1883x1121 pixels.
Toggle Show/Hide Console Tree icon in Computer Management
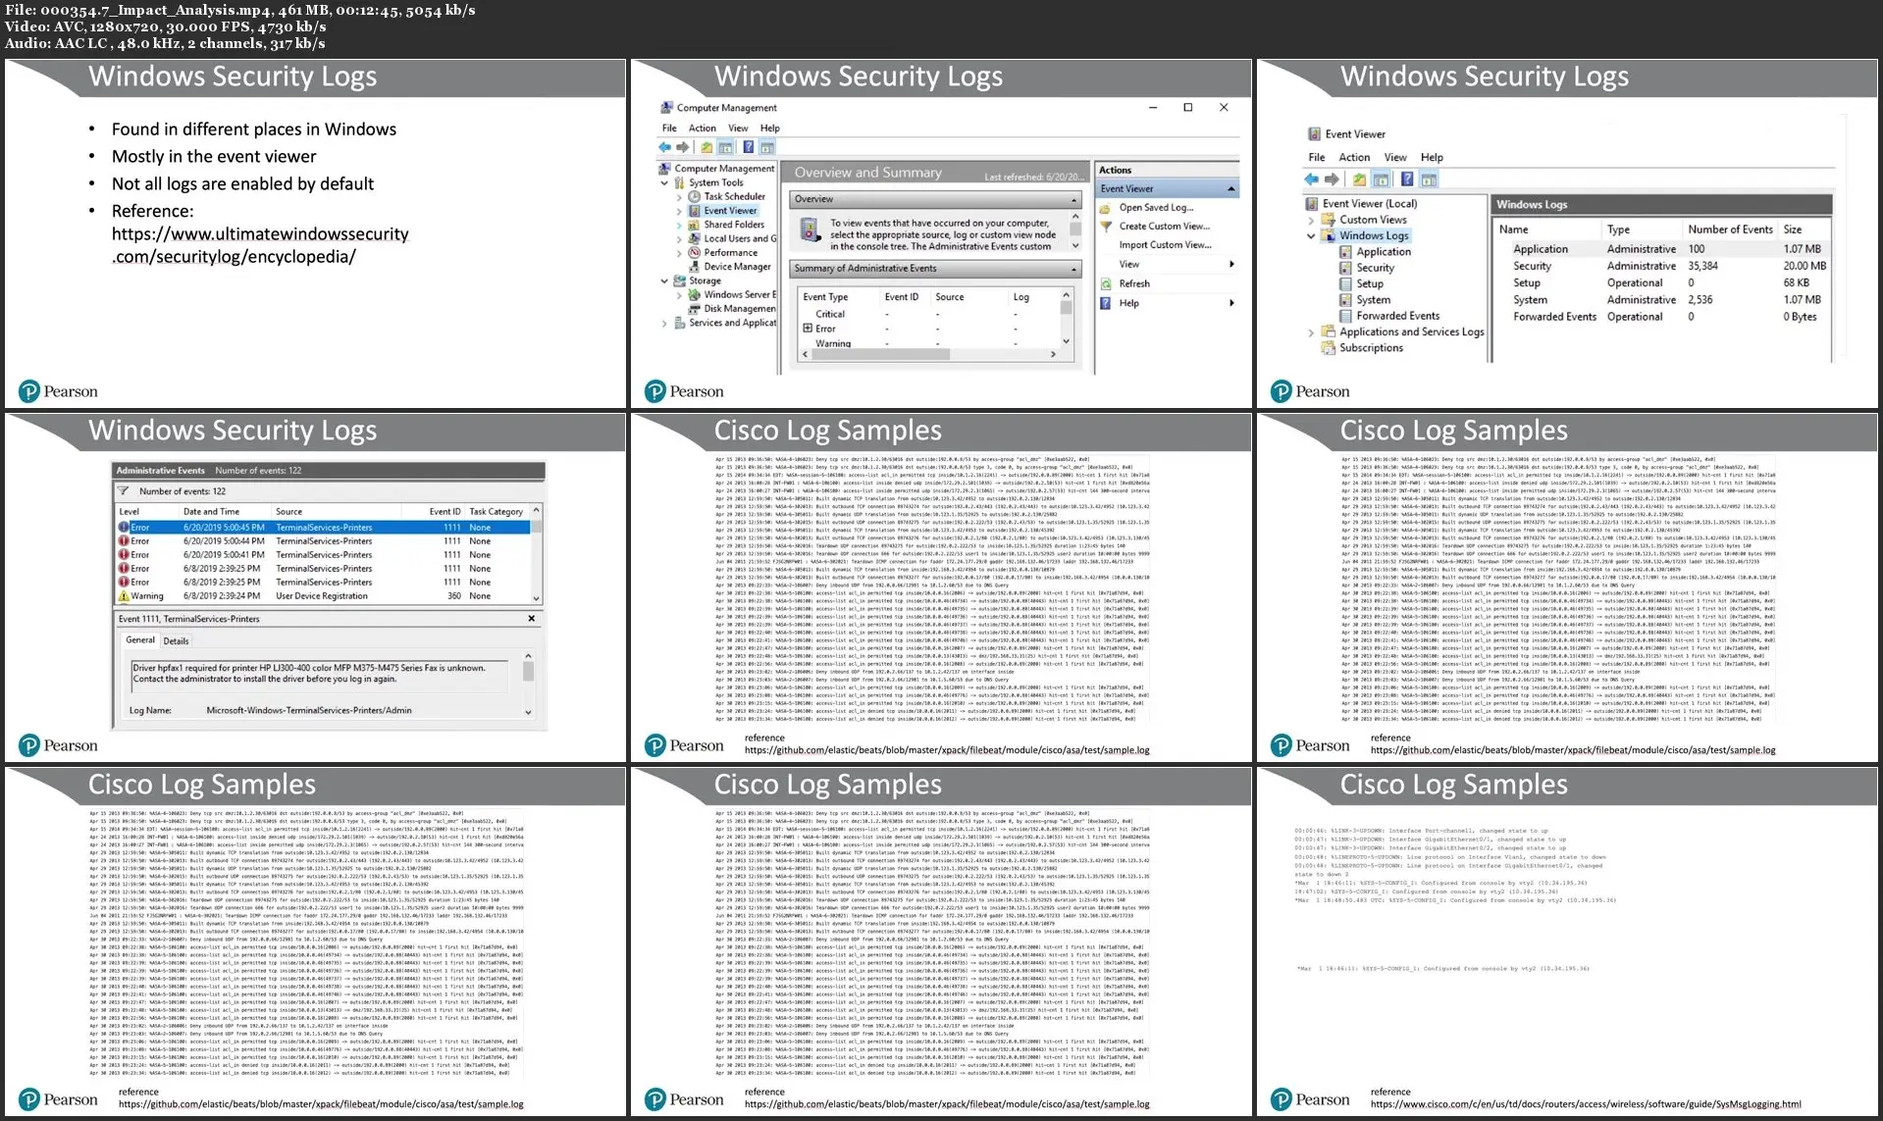pos(726,147)
